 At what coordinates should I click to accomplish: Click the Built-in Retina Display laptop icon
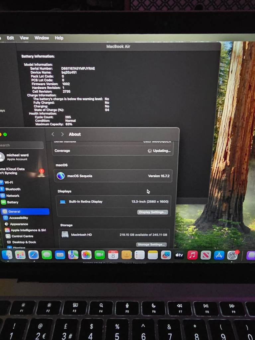[63, 202]
